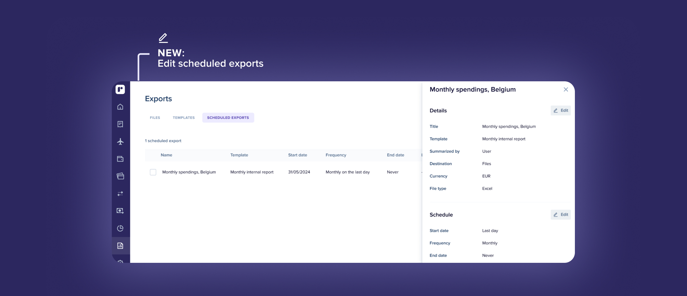Screen dimensions: 687x296
Task: Open the receipts icon in the sidebar
Action: (x=120, y=124)
